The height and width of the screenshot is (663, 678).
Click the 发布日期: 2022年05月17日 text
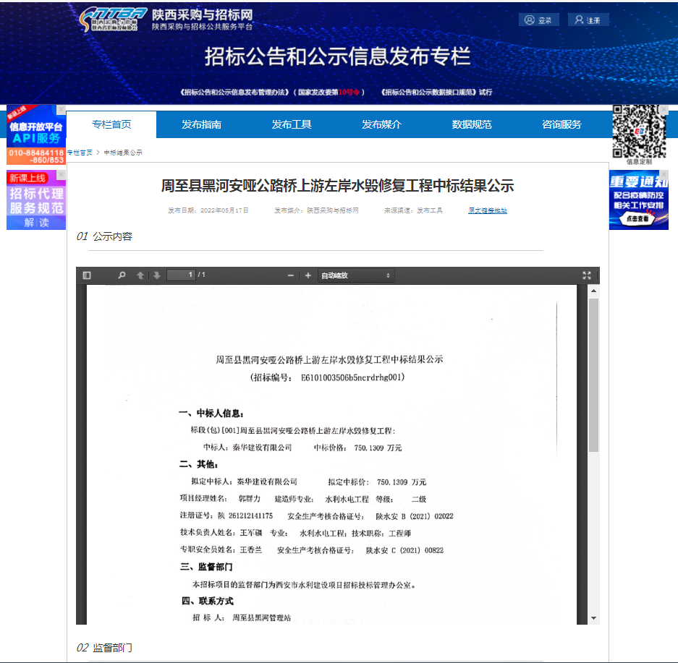pos(208,210)
